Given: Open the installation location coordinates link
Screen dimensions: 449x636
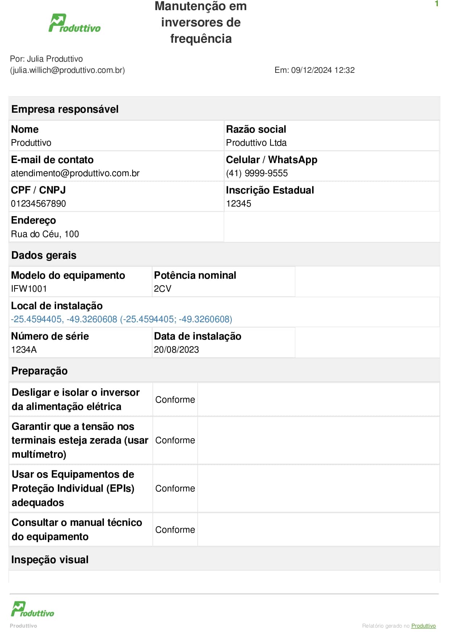Looking at the screenshot, I should pyautogui.click(x=121, y=319).
